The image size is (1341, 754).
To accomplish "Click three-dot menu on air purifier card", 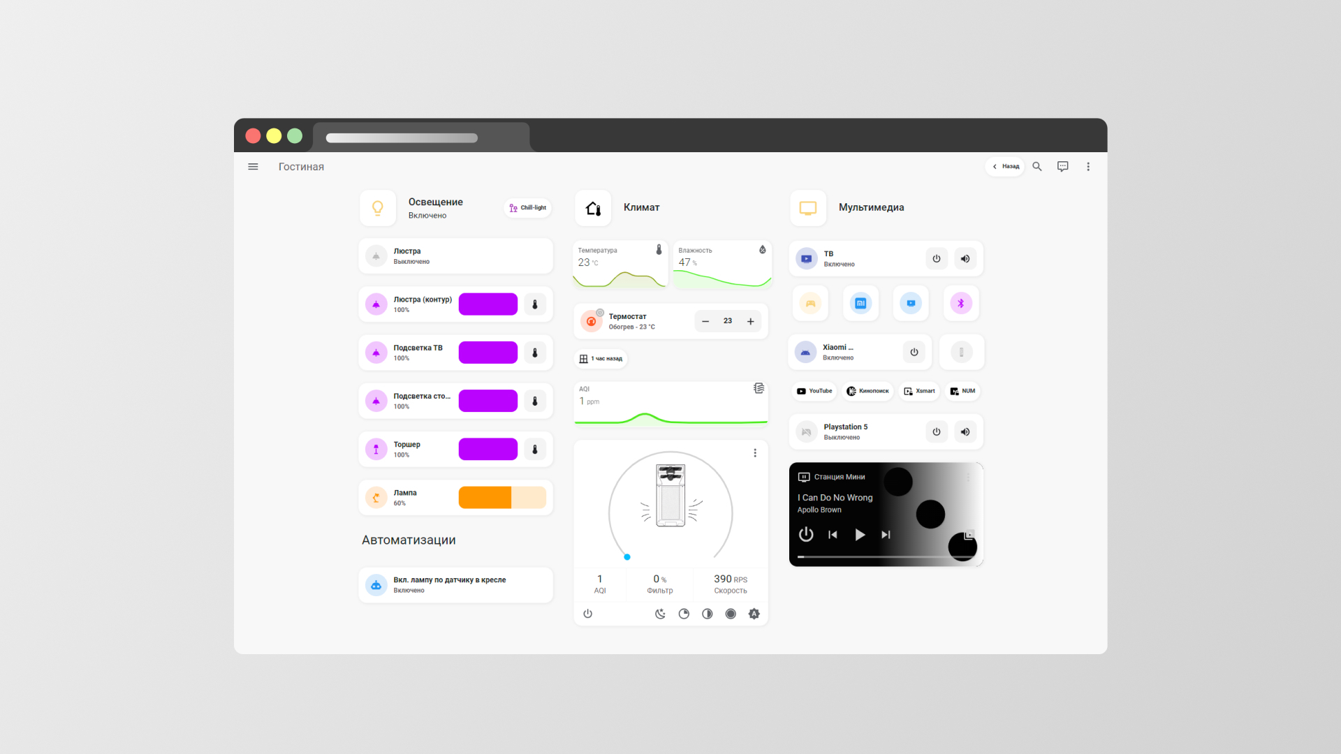I will click(x=755, y=452).
